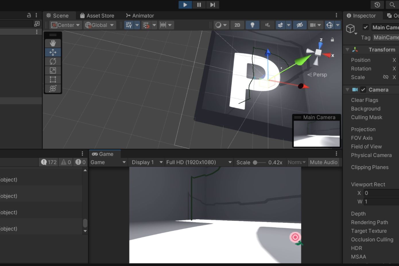Collapse the Transform component section

click(347, 50)
